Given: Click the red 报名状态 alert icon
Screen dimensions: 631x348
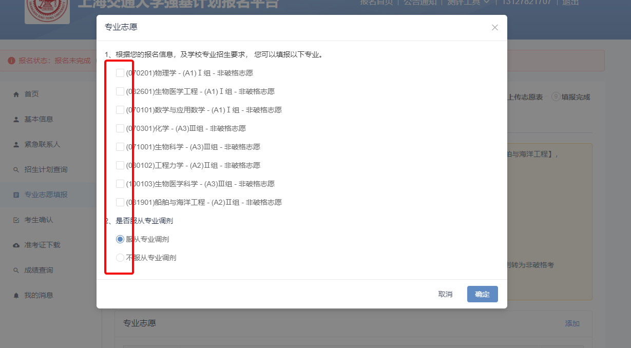Looking at the screenshot, I should tap(11, 61).
